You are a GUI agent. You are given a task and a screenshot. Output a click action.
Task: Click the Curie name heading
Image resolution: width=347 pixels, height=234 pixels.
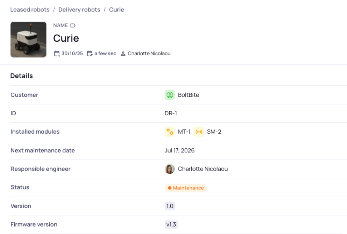click(x=66, y=38)
